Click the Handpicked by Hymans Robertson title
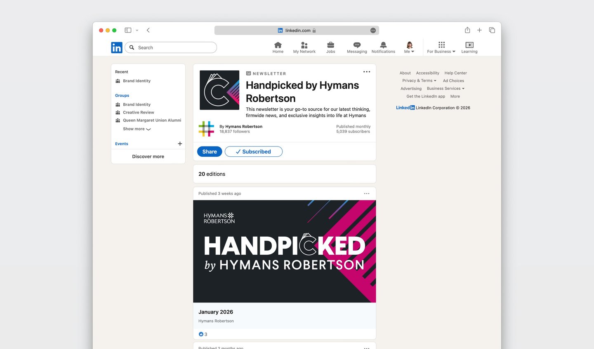This screenshot has height=349, width=594. 302,92
